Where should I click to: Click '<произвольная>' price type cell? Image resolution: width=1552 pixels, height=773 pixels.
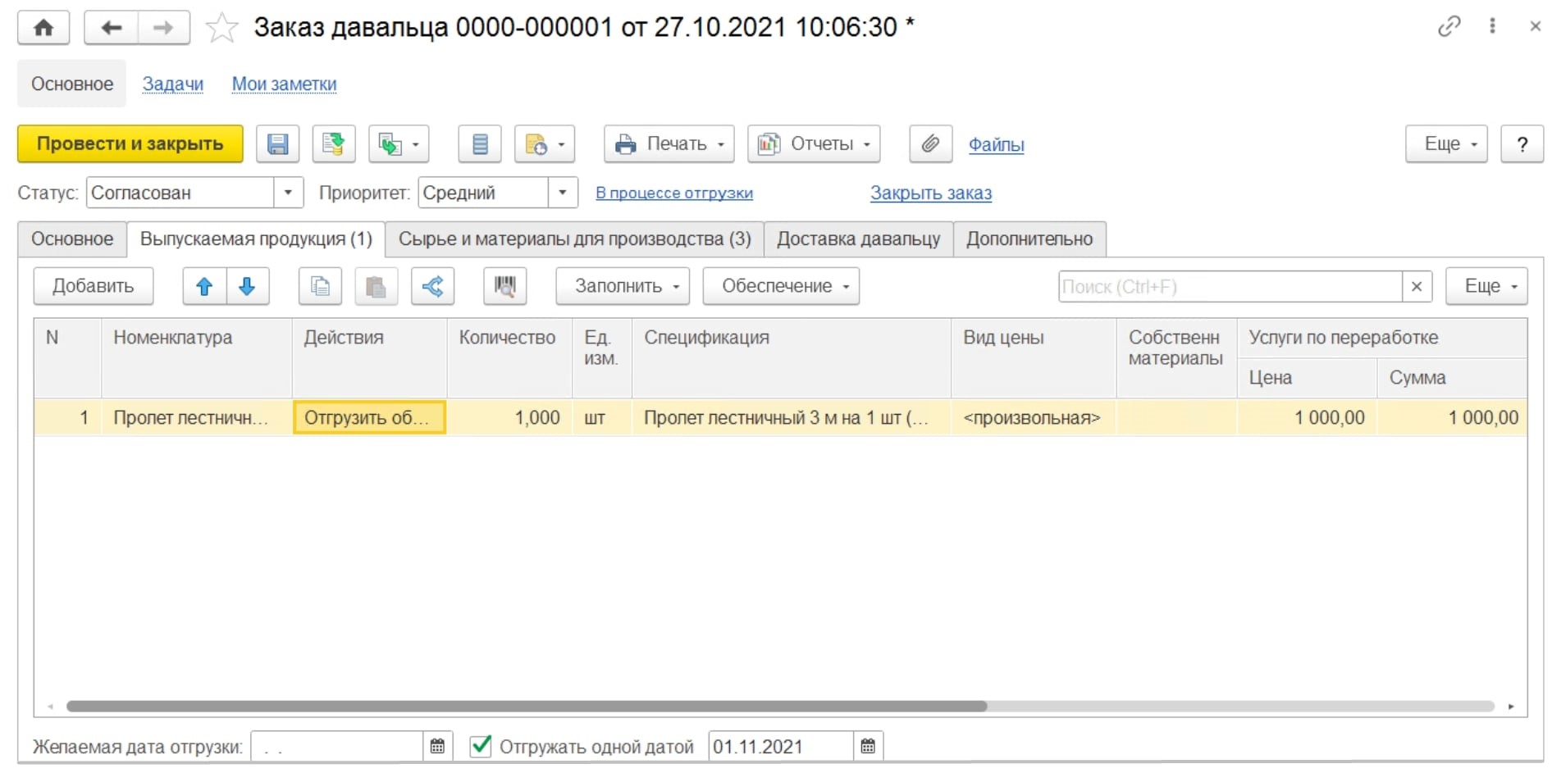click(x=1034, y=417)
